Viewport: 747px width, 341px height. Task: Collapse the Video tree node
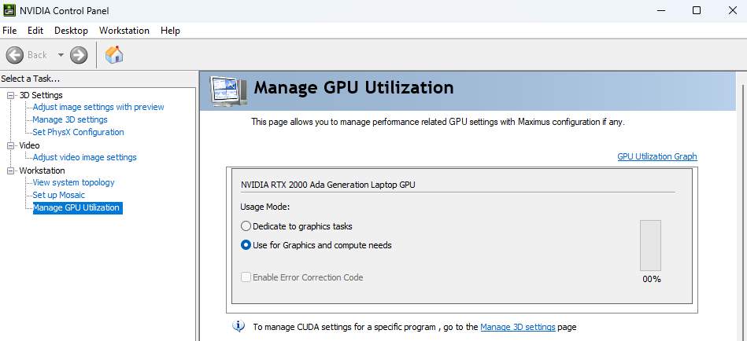[10, 145]
